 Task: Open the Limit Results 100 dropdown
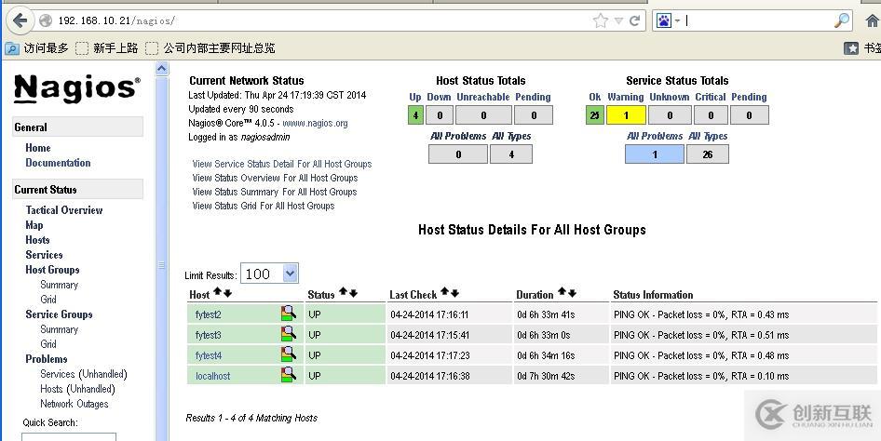269,274
